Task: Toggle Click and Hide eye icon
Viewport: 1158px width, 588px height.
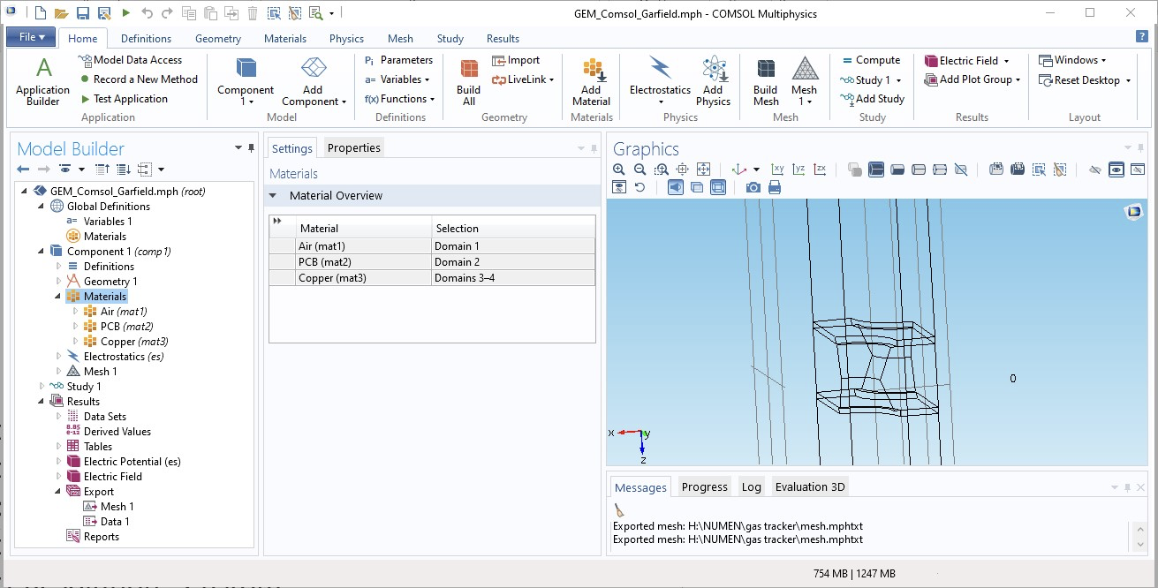Action: 1095,169
